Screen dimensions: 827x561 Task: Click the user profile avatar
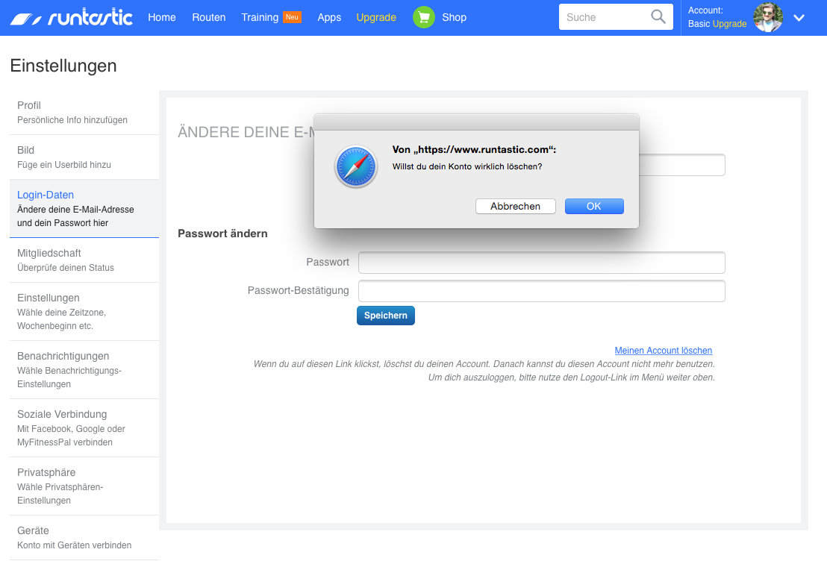[768, 17]
